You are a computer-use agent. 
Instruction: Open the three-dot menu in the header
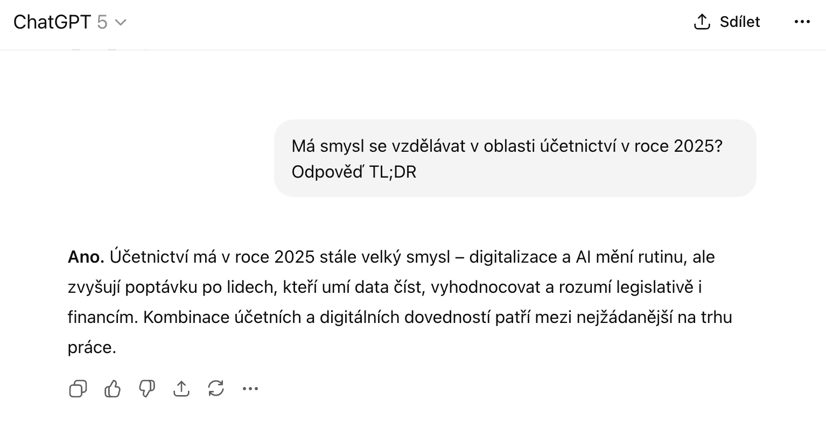(x=802, y=22)
